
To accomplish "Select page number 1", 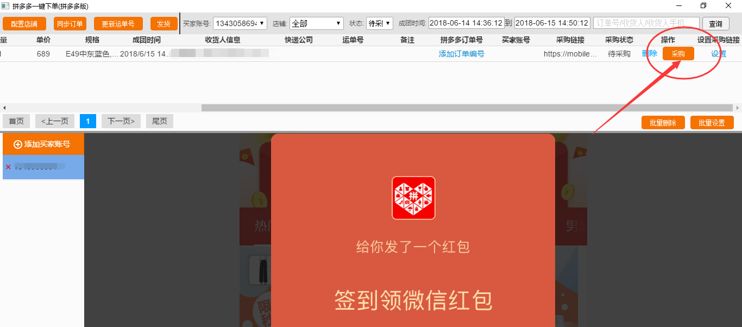I will point(88,121).
